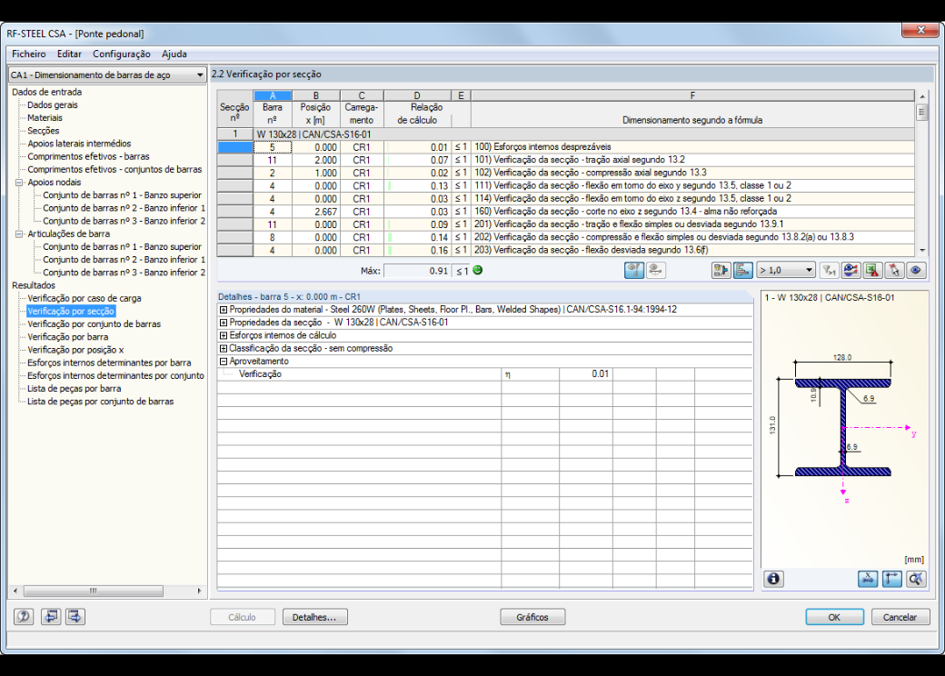Viewport: 945px width, 676px height.
Task: Open the design case CA1 dropdown
Action: [x=107, y=75]
